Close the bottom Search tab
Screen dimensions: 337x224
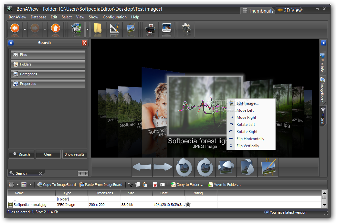pyautogui.click(x=40, y=173)
